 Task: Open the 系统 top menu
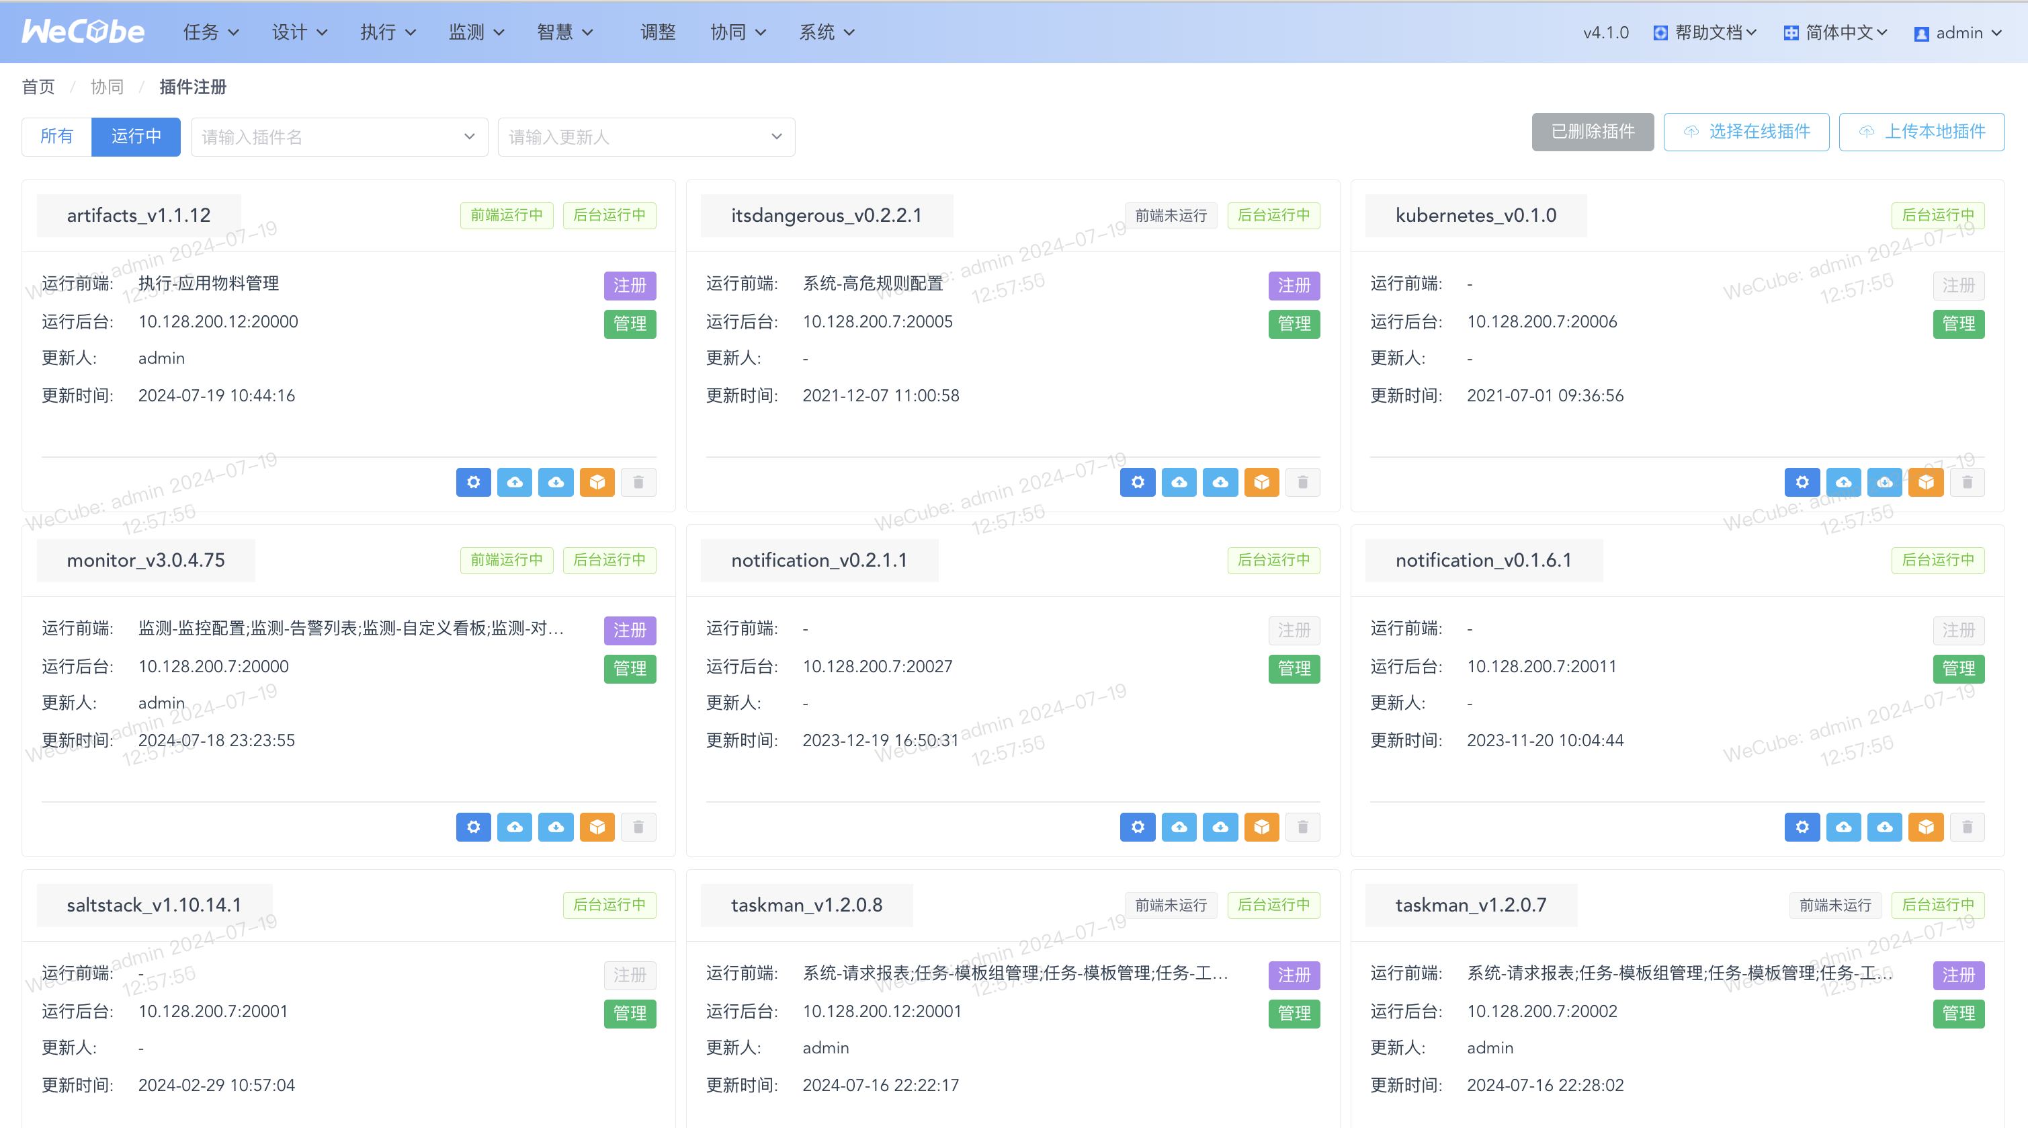pyautogui.click(x=827, y=32)
